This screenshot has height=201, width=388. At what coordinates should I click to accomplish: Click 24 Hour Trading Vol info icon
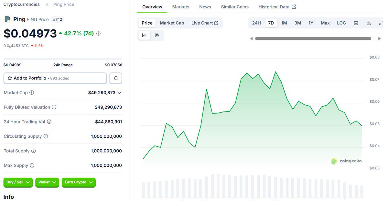point(49,122)
